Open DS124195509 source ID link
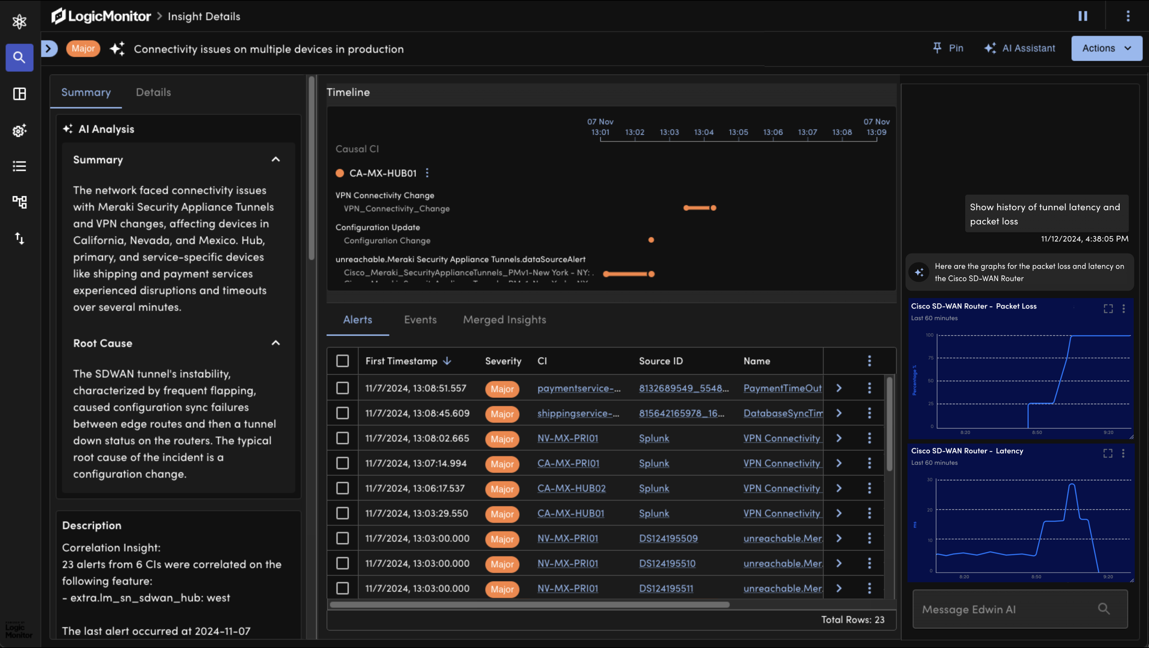The height and width of the screenshot is (648, 1149). (x=668, y=539)
